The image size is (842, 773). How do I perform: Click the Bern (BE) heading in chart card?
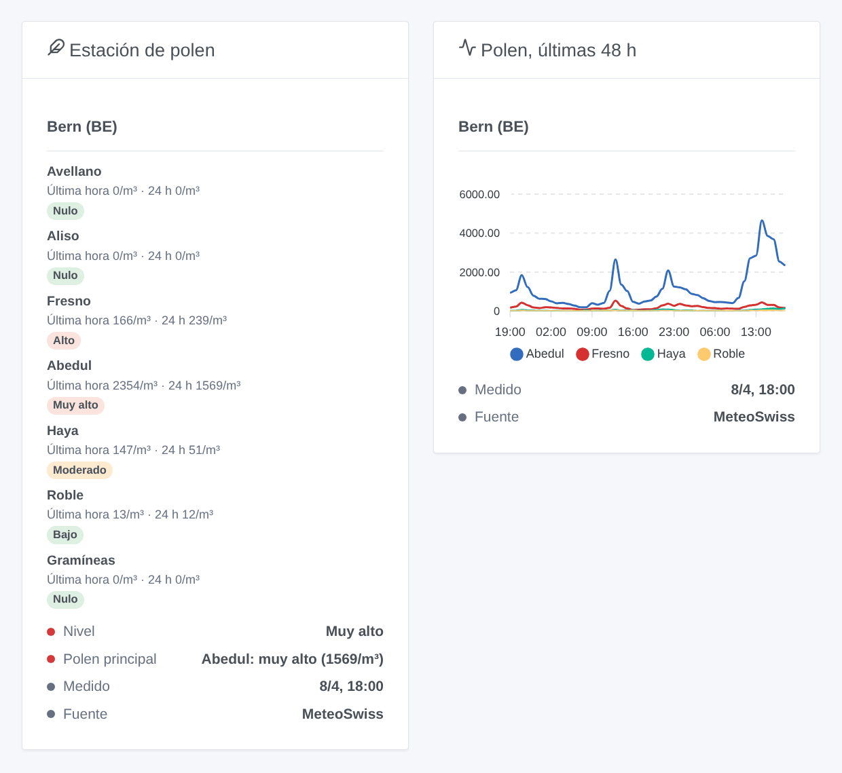pos(494,126)
